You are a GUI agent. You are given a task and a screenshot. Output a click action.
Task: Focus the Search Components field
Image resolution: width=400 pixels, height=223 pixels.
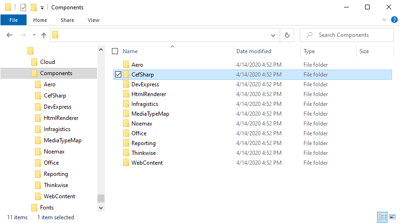(347, 35)
